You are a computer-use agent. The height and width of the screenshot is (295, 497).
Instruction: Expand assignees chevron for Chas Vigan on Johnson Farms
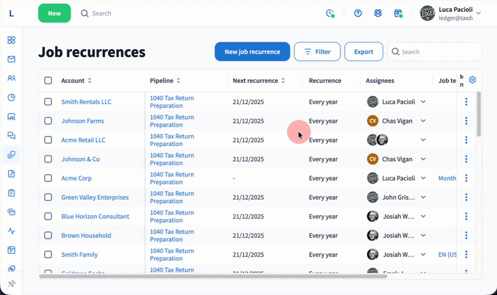click(x=423, y=121)
